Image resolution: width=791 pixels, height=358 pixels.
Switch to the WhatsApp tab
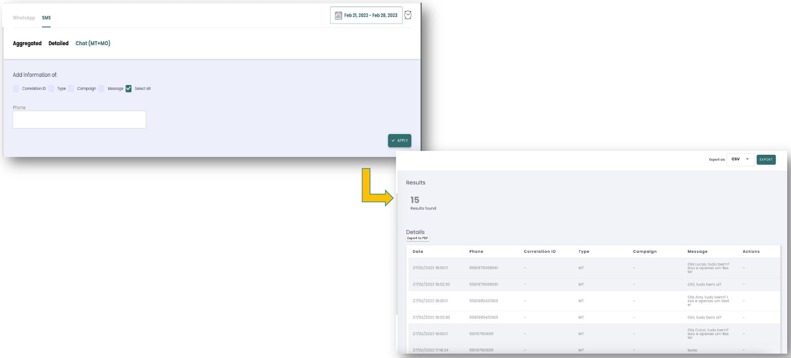point(24,18)
